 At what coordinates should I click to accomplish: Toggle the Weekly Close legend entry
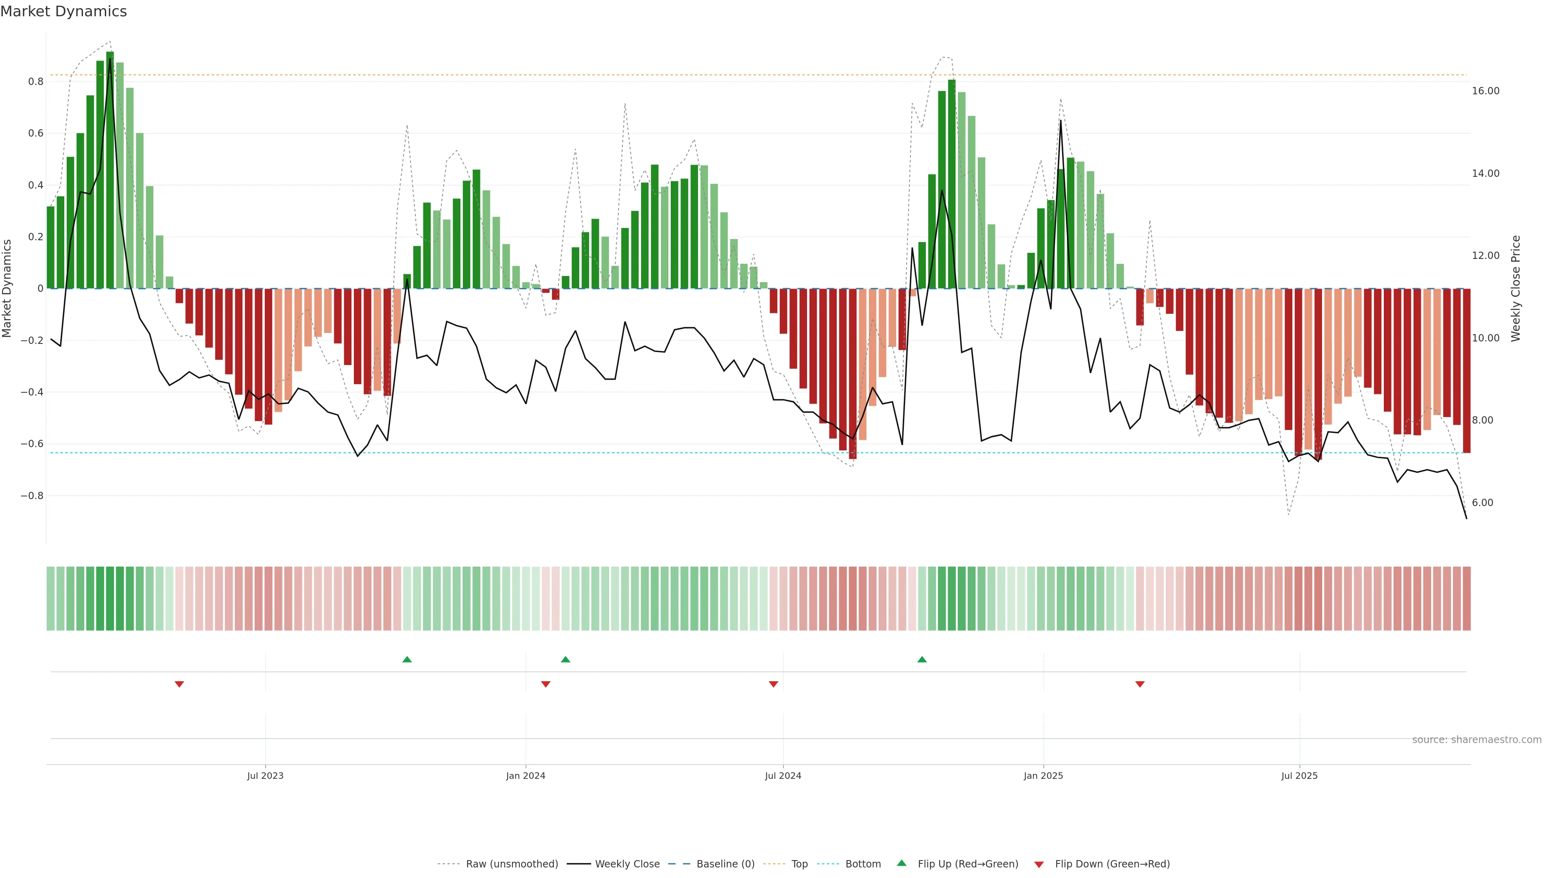click(627, 864)
